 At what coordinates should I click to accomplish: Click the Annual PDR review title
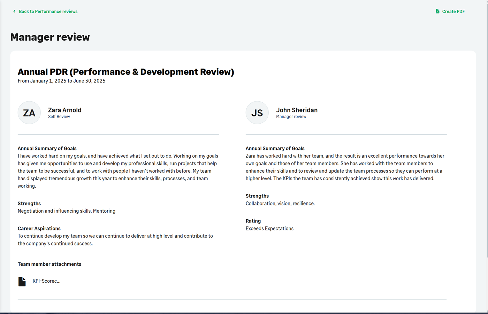point(126,72)
